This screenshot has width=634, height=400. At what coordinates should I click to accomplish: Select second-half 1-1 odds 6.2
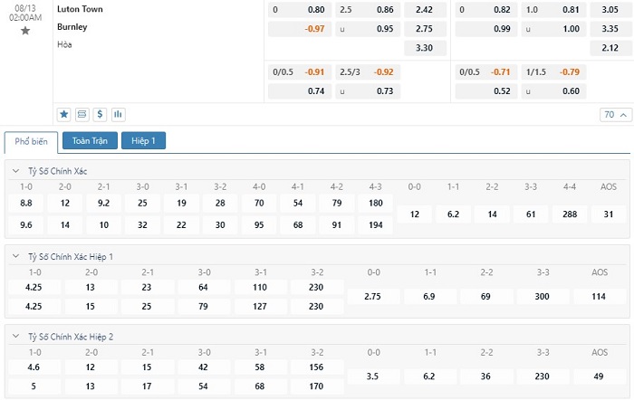click(x=428, y=376)
